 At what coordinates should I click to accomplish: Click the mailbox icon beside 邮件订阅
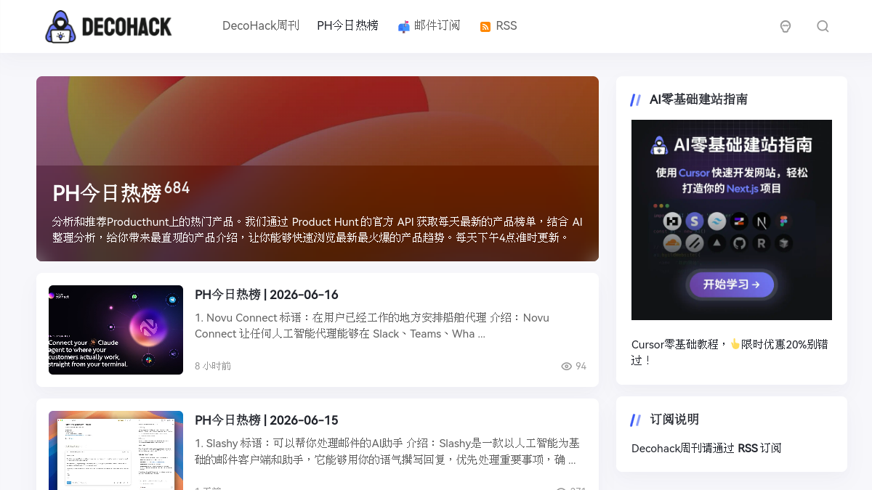point(404,27)
